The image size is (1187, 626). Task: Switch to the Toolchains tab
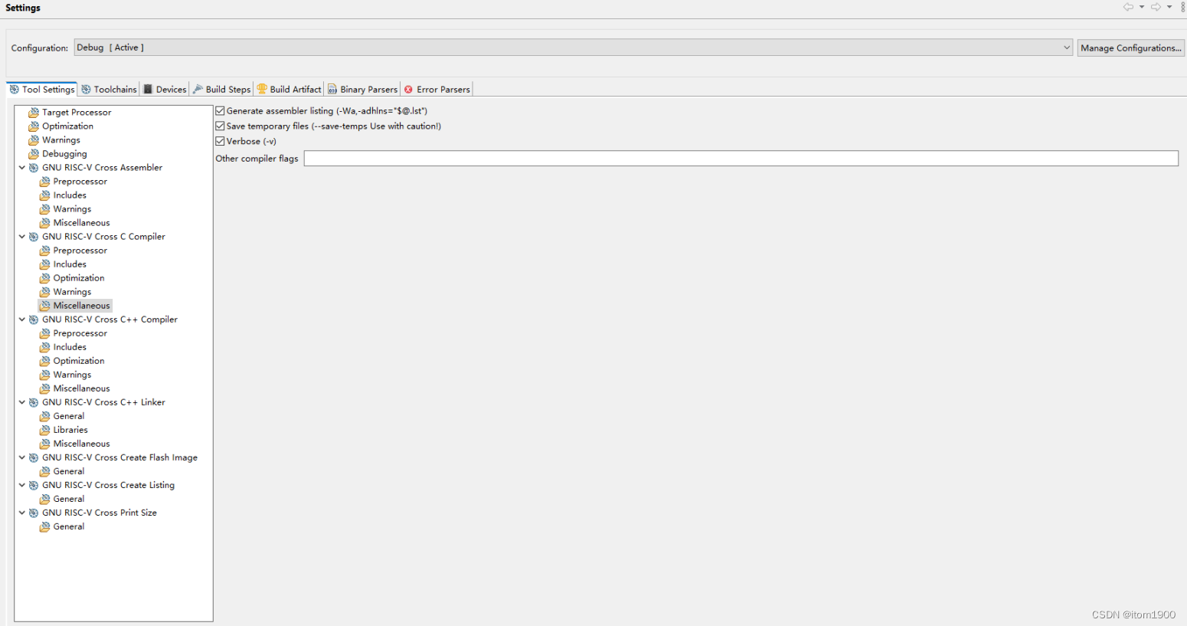[x=109, y=90]
